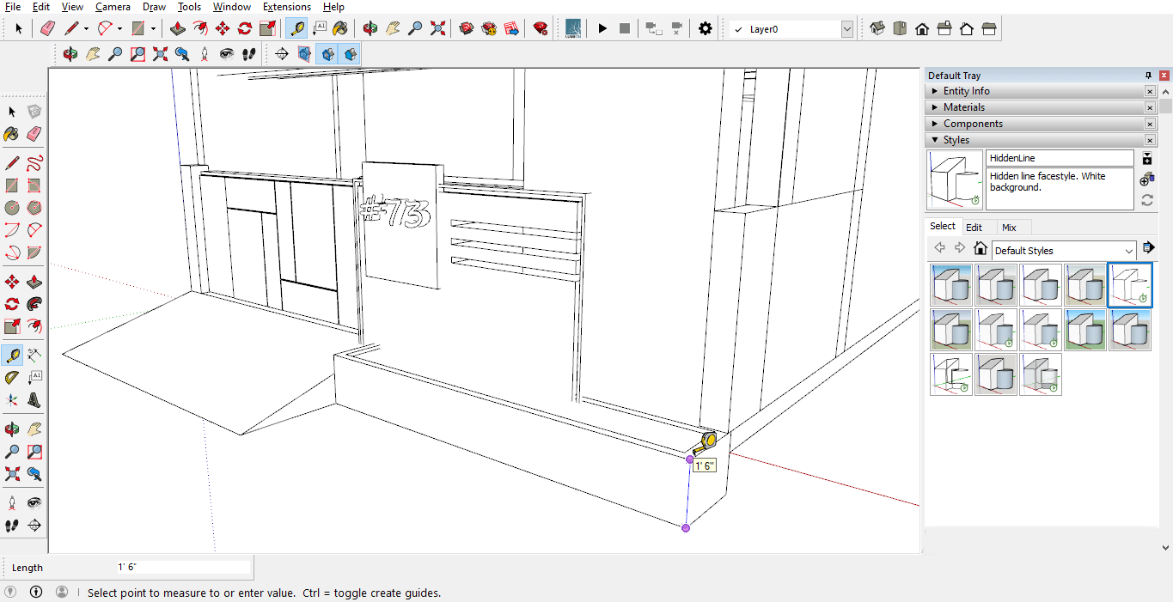Viewport: 1173px width, 602px height.
Task: Open the Default Styles collection dropdown
Action: point(1128,251)
